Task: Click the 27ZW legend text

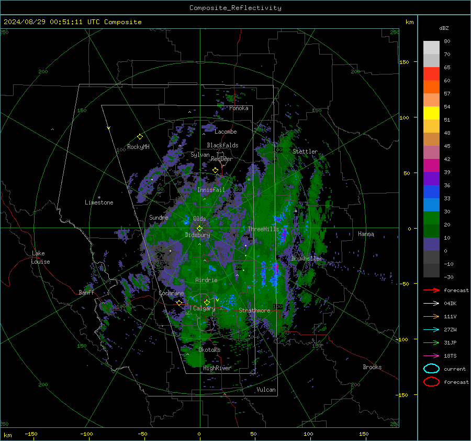Action: tap(450, 330)
